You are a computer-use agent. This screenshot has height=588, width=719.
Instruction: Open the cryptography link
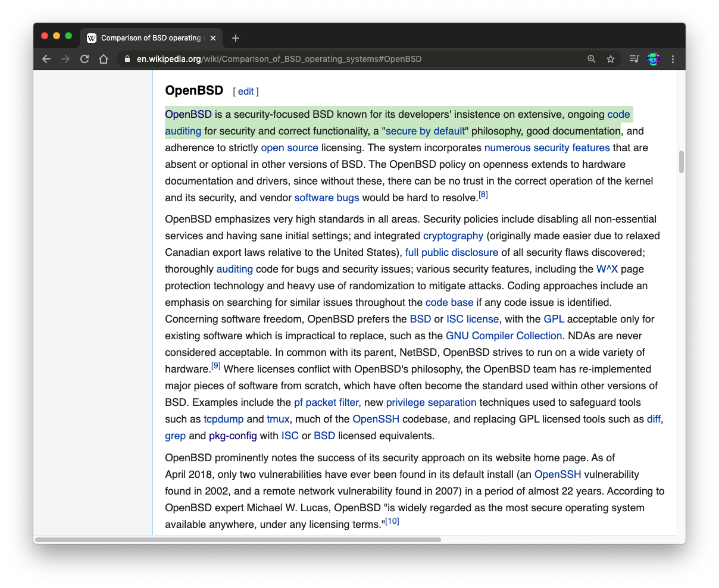click(453, 236)
